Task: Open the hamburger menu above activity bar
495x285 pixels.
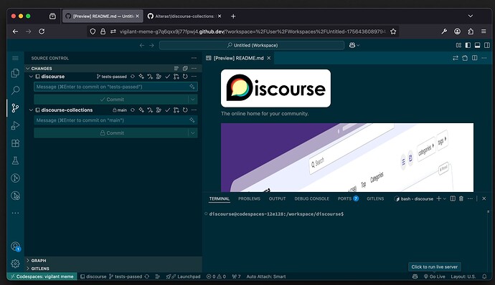Action: [15, 58]
